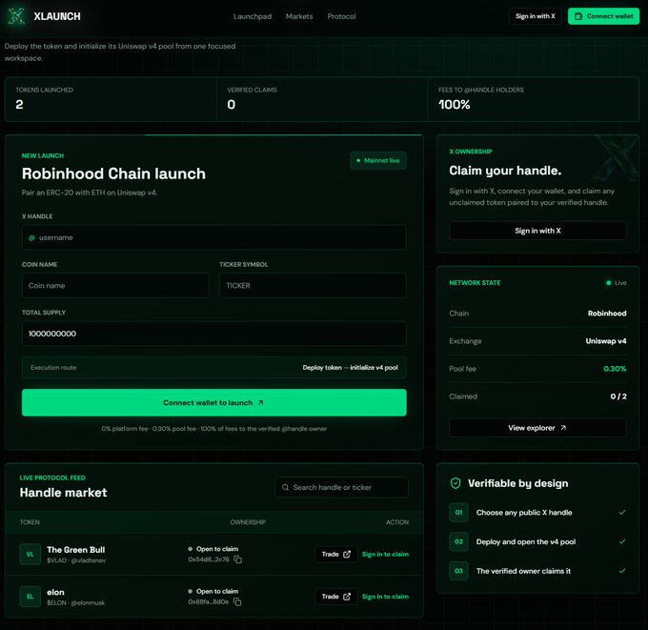648x630 pixels.
Task: Copy the 0x88fa..8d0e address icon
Action: [x=237, y=602]
